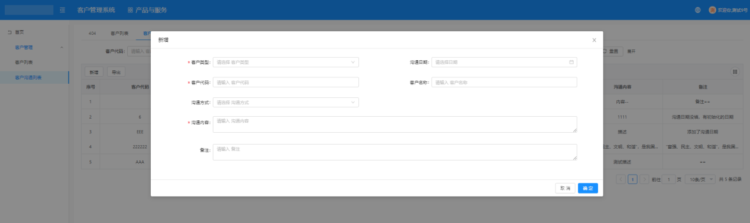This screenshot has width=750, height=223.
Task: Switch to the 客户列表 tab
Action: (x=119, y=34)
